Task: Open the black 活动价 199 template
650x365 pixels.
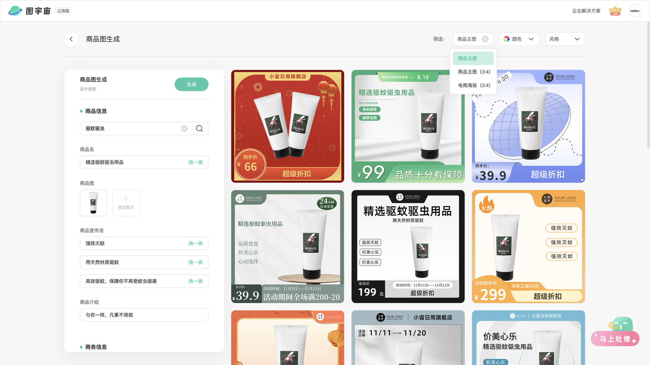Action: 408,247
